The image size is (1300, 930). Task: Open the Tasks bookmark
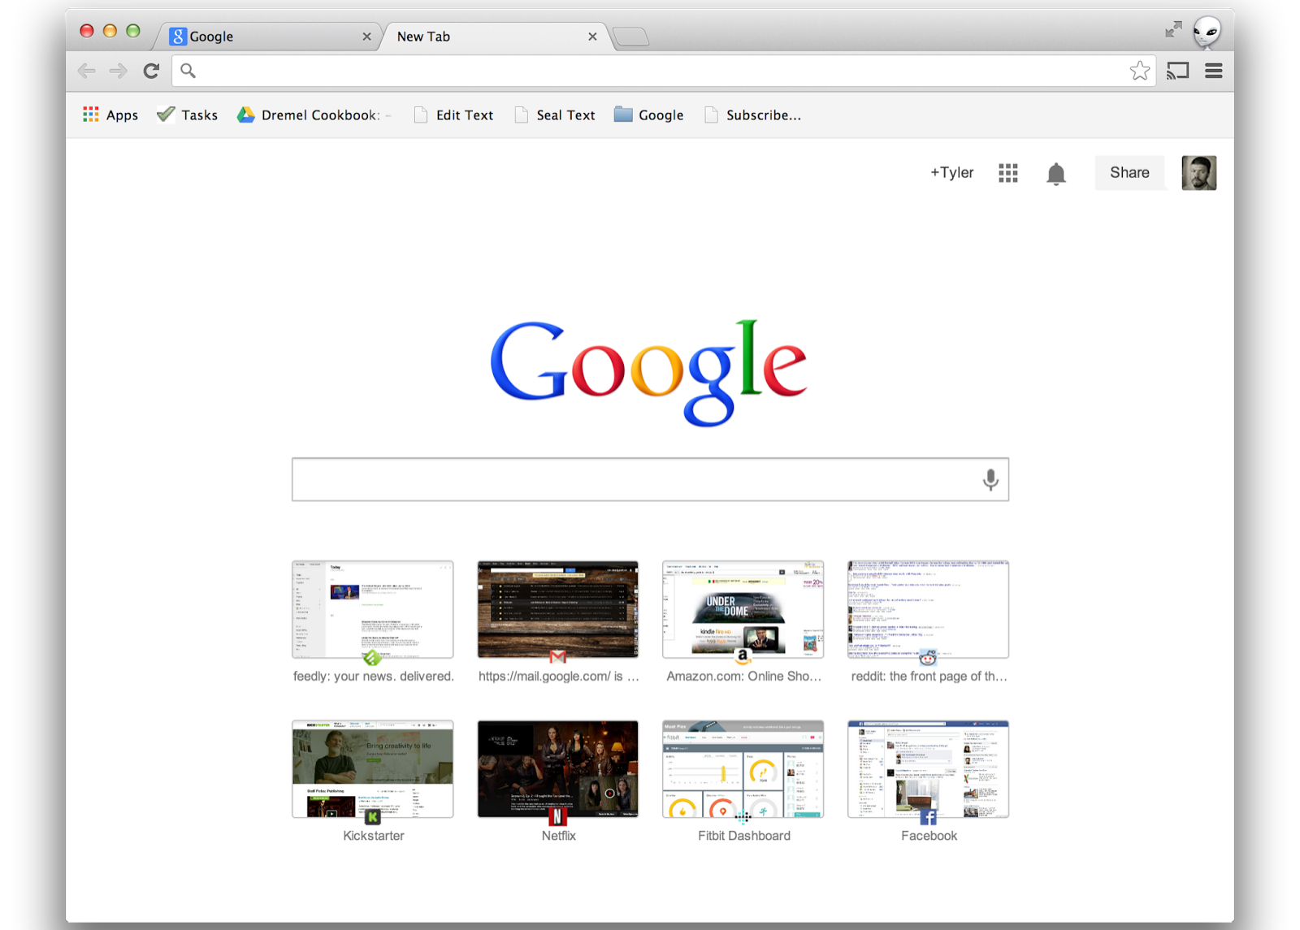(188, 115)
